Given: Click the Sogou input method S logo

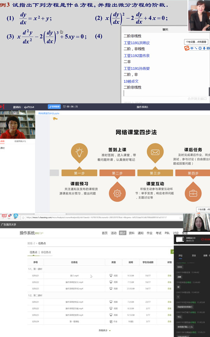Looking at the screenshot, I should [x=187, y=48].
